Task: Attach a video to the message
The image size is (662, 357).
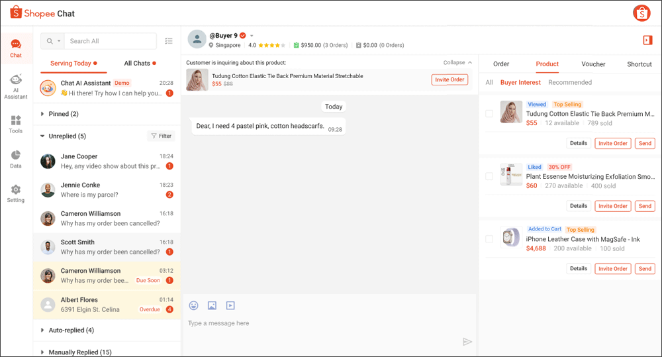Action: pyautogui.click(x=230, y=305)
